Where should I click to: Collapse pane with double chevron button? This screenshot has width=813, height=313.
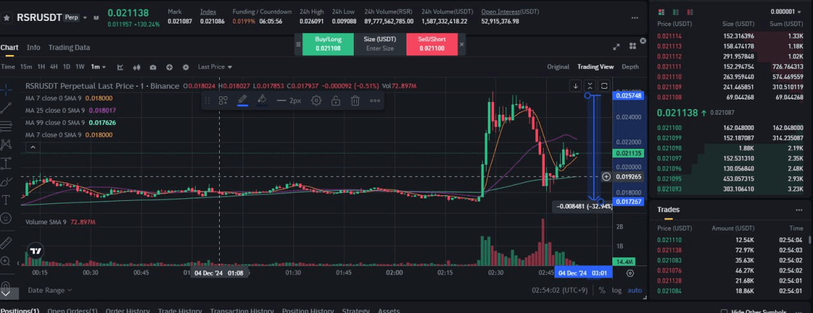(x=590, y=86)
